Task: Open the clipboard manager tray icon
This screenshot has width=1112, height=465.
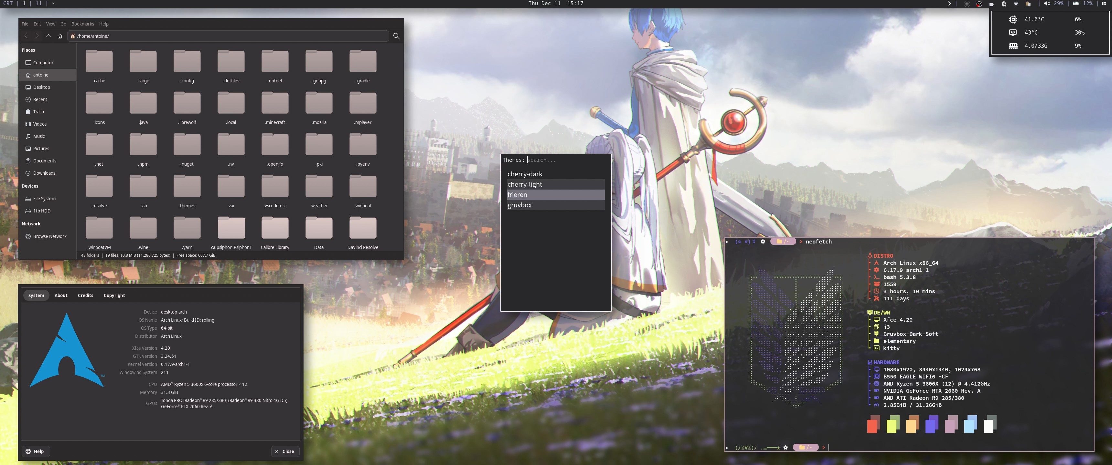Action: 1028,4
